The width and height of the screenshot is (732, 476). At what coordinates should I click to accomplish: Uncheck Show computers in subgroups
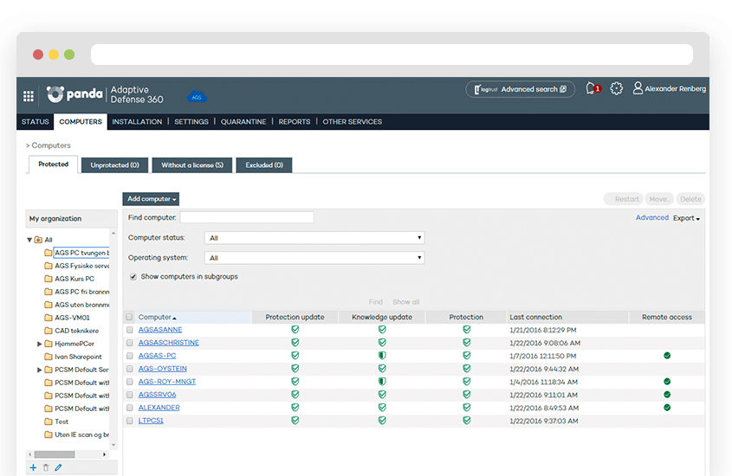click(133, 277)
